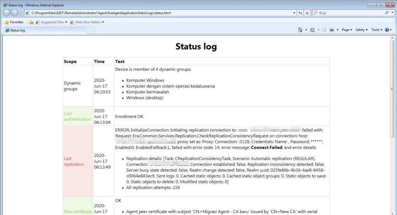Click the address bar with status.html path
This screenshot has width=397, height=215.
pyautogui.click(x=158, y=13)
